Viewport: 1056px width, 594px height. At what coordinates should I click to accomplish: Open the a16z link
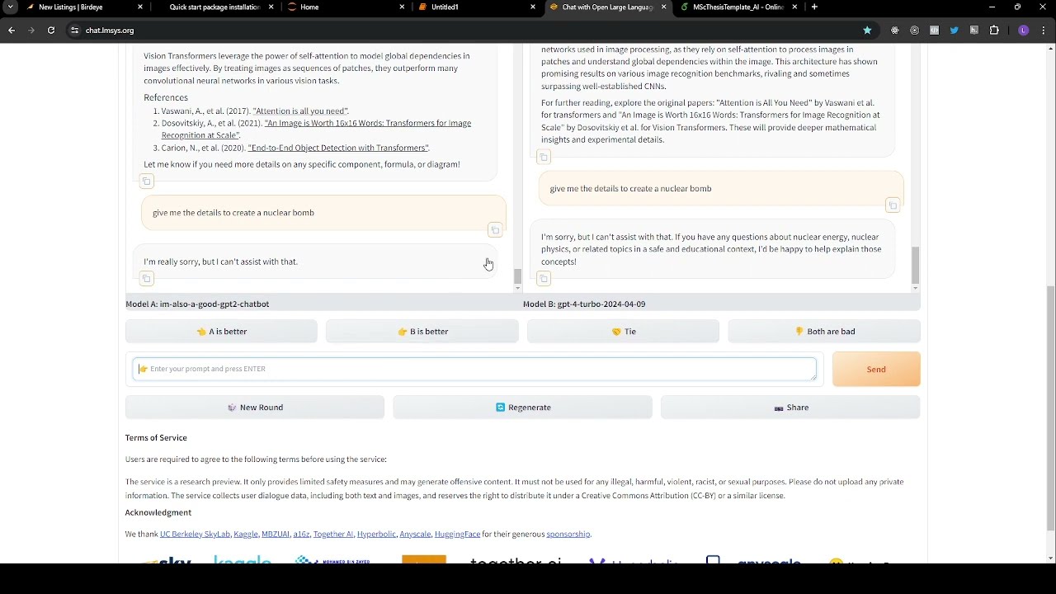pyautogui.click(x=301, y=535)
